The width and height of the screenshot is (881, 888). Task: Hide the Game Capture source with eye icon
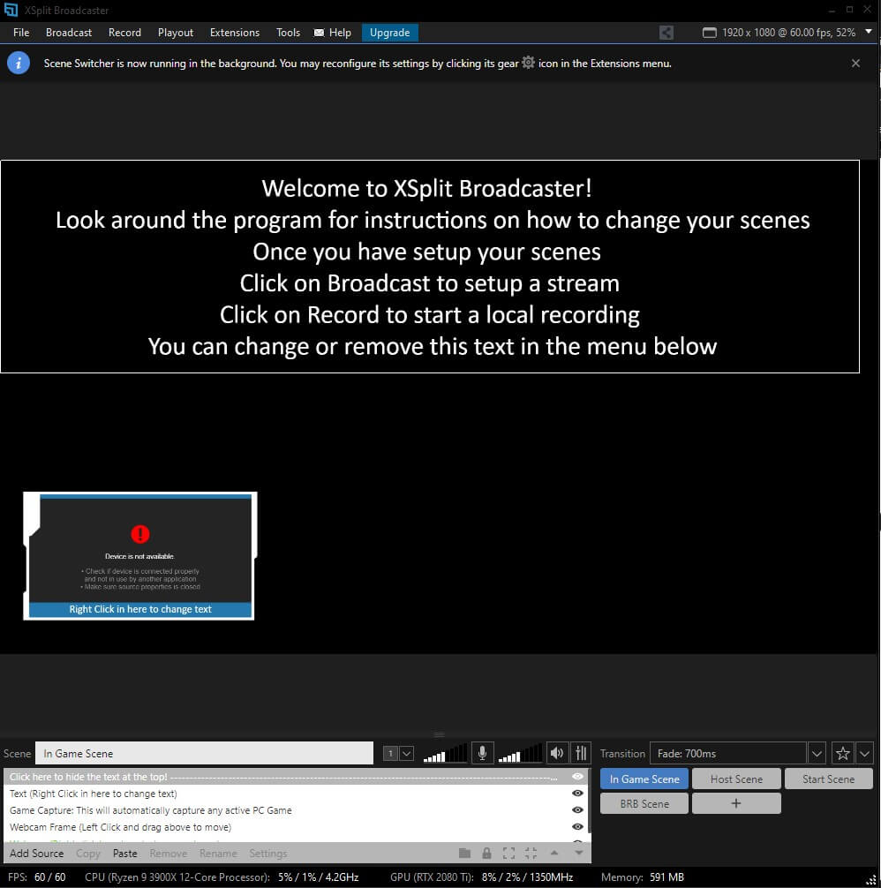coord(577,810)
